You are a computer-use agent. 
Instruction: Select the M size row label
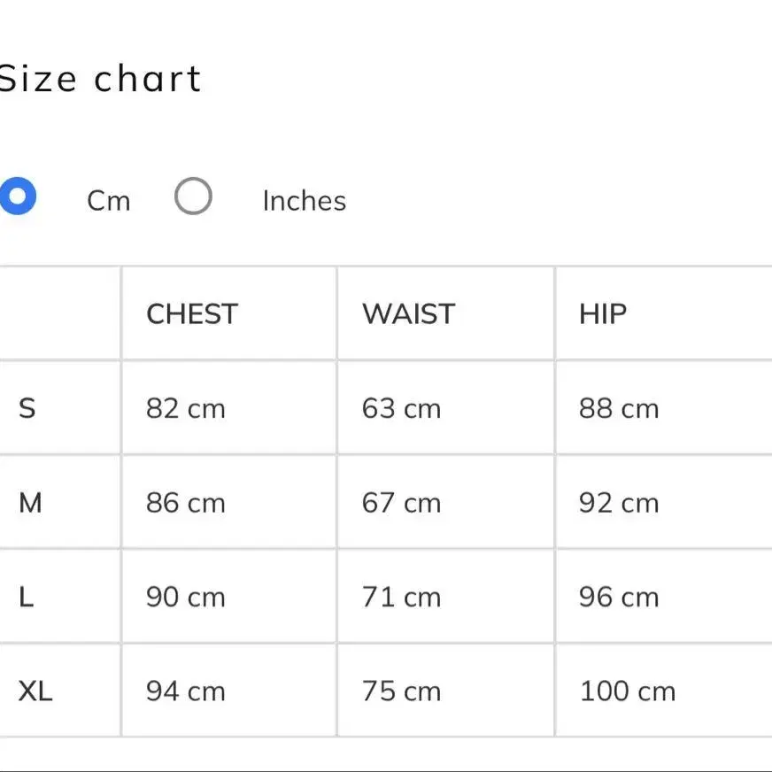click(x=30, y=503)
